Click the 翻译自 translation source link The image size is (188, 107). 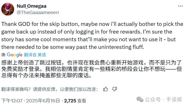(x=30, y=55)
